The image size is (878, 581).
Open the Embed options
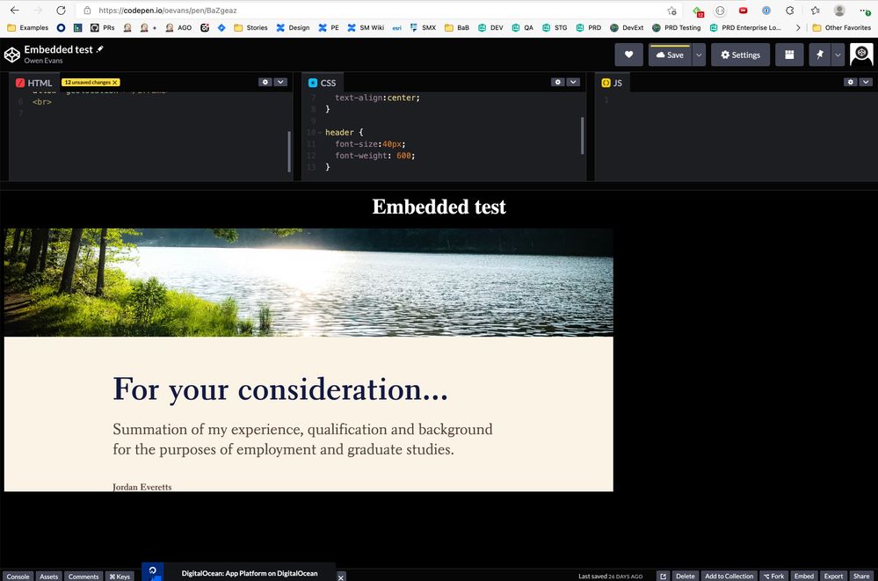click(x=804, y=576)
